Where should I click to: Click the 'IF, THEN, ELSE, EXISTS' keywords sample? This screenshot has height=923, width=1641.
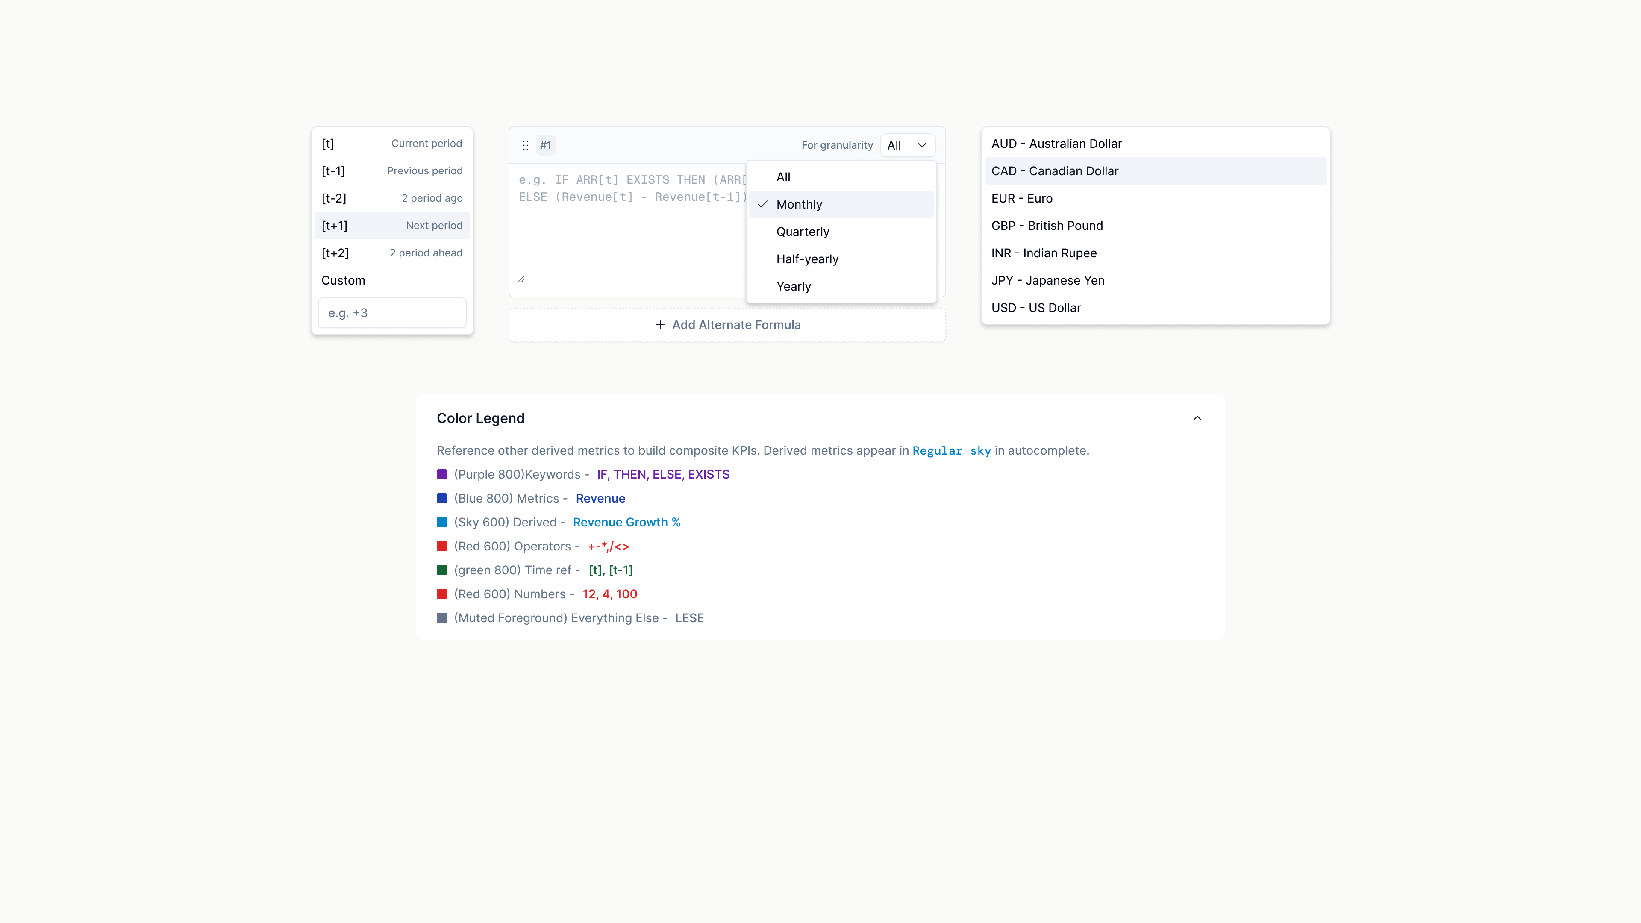pyautogui.click(x=663, y=475)
